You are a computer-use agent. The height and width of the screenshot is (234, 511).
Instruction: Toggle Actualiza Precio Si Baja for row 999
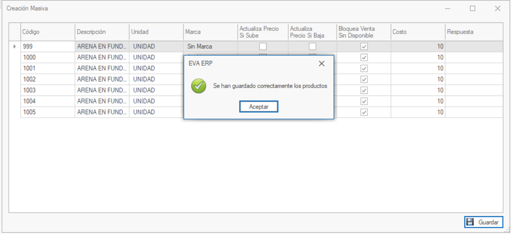(x=312, y=46)
